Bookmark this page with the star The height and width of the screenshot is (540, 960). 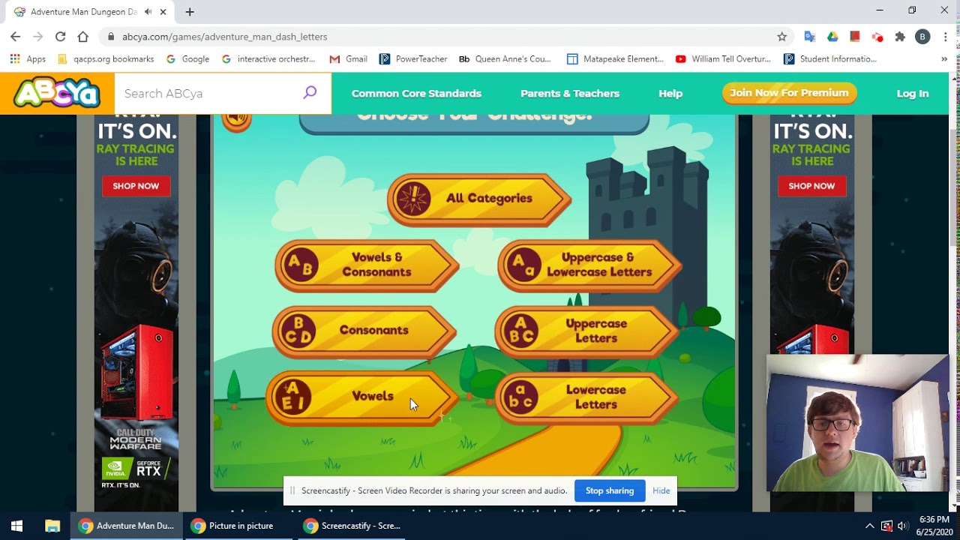click(782, 37)
